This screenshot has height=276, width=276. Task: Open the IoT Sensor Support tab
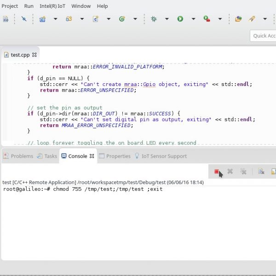coord(161,156)
